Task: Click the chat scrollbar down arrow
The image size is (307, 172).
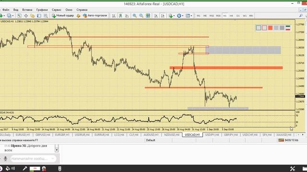Action: coord(57,150)
